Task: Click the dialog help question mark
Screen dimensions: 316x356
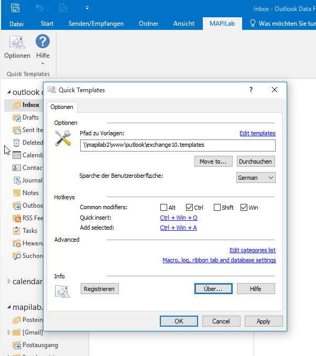Action: 251,90
